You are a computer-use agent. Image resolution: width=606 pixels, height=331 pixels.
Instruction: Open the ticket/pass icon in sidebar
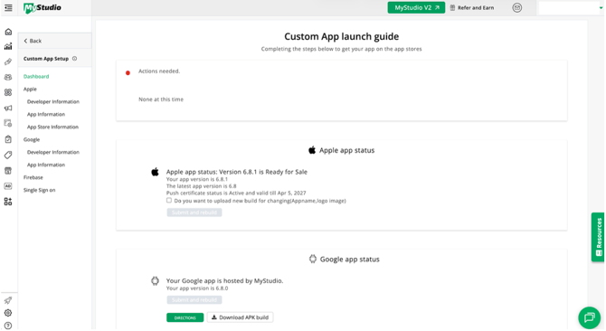point(8,61)
